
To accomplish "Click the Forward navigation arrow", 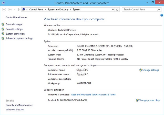I will click(x=10, y=10).
